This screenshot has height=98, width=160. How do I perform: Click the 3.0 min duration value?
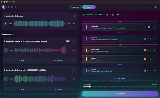154,84
